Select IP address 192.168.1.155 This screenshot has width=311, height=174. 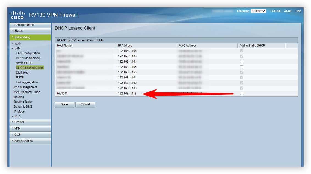coord(127,72)
